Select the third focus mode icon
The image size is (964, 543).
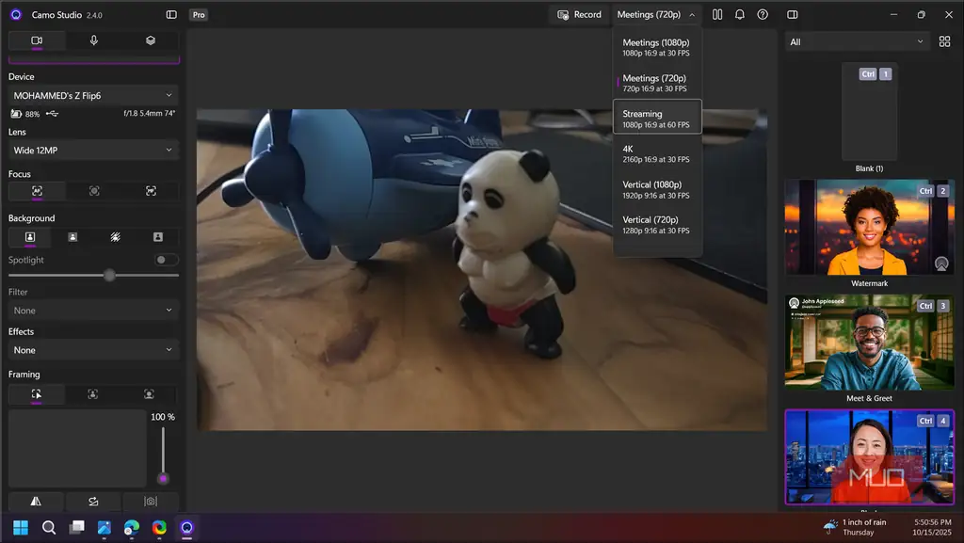[x=151, y=191]
